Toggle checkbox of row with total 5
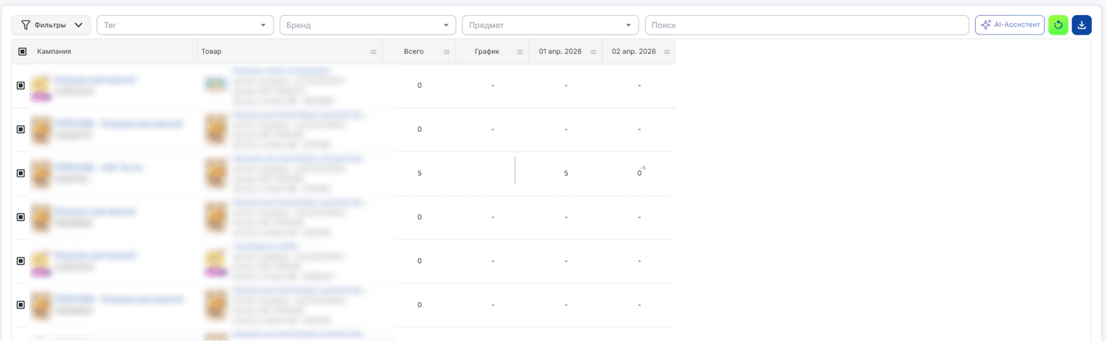 point(21,173)
